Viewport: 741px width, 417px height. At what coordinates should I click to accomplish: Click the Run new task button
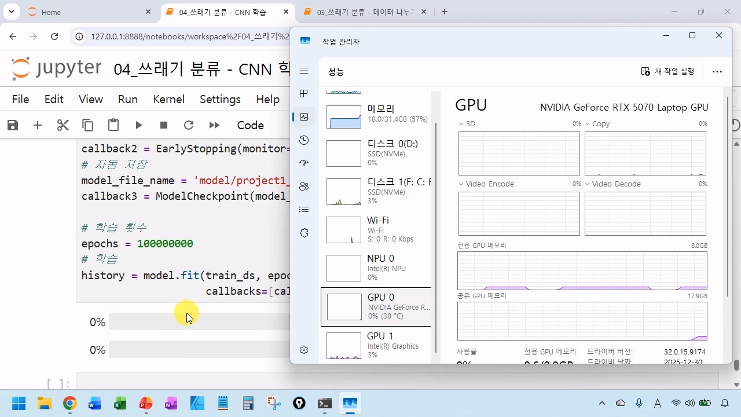click(x=667, y=71)
